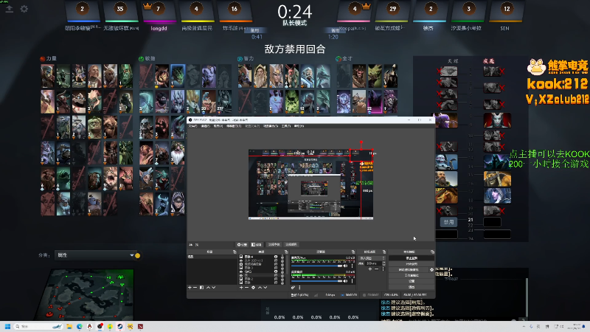Open the mixer bottom three-dot options menu
Image resolution: width=590 pixels, height=332 pixels.
tap(299, 288)
